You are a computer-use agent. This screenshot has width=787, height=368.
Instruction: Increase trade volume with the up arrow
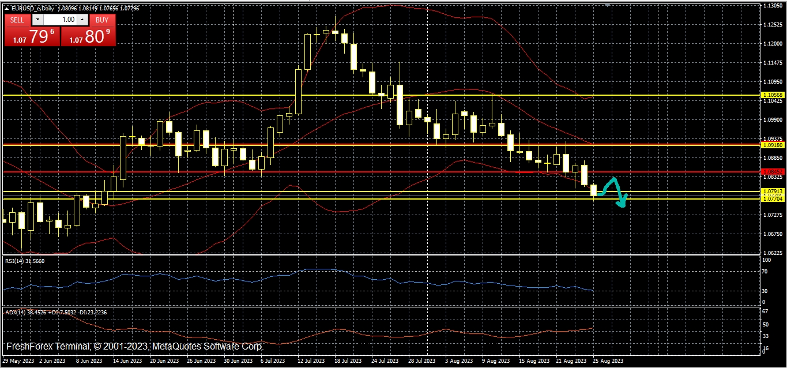click(82, 20)
